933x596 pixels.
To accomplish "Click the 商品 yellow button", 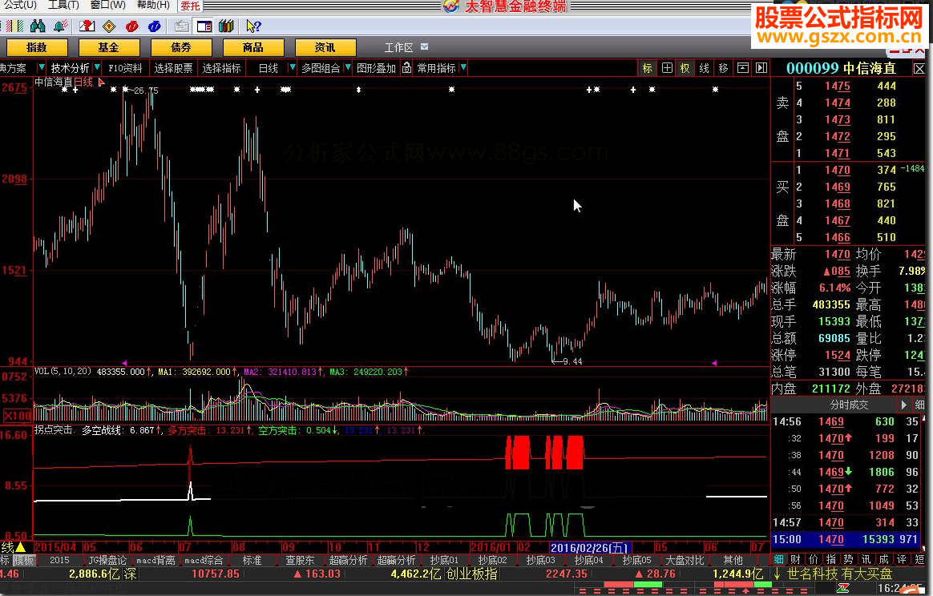I will pyautogui.click(x=252, y=47).
